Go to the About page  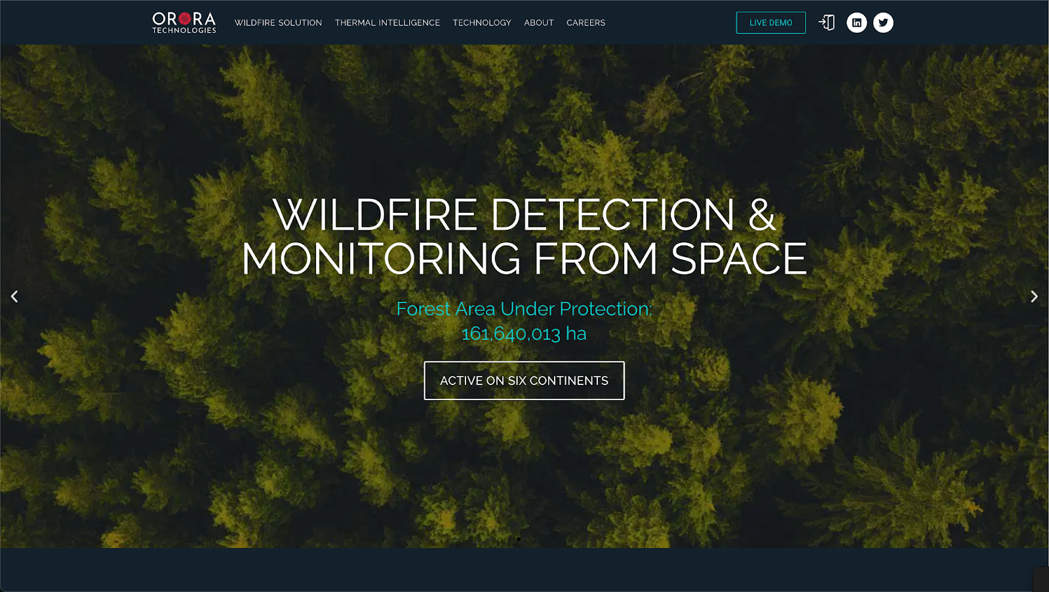pyautogui.click(x=538, y=23)
